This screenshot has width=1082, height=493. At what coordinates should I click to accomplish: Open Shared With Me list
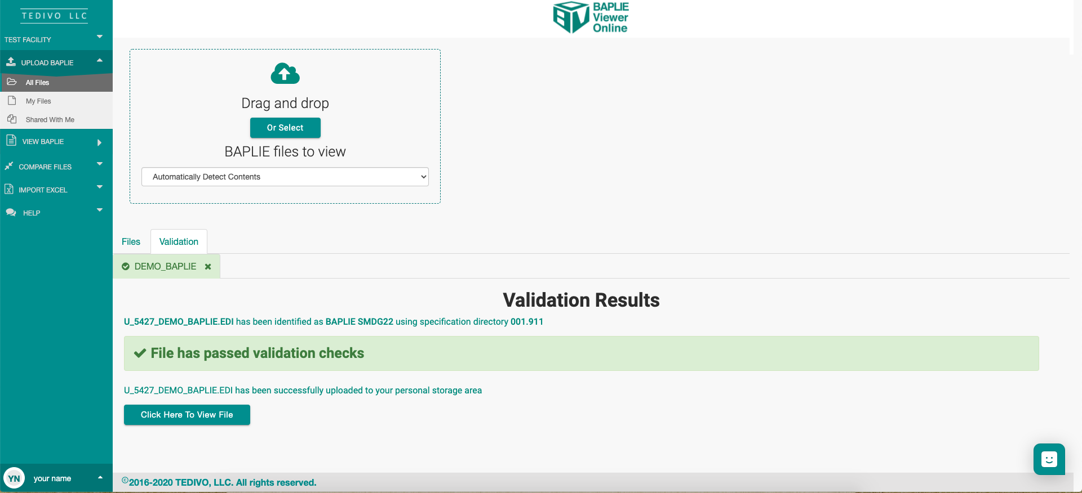[50, 120]
